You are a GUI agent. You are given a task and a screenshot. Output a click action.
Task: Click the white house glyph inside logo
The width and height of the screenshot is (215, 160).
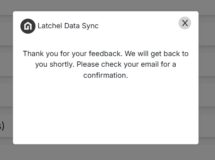(28, 26)
